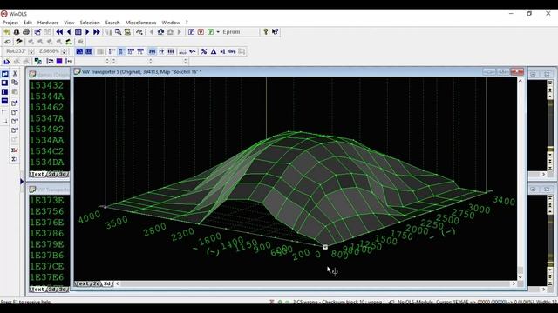The image size is (558, 313).
Task: Select address row 1E37B6
Action: pyautogui.click(x=46, y=255)
